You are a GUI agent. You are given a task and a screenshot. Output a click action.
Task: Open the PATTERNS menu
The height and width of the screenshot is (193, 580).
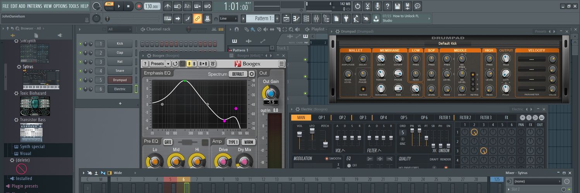click(34, 6)
